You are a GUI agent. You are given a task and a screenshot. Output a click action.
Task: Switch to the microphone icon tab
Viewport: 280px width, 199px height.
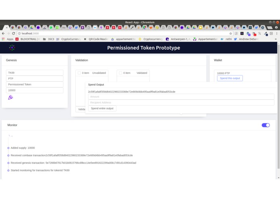pyautogui.click(x=132, y=27)
